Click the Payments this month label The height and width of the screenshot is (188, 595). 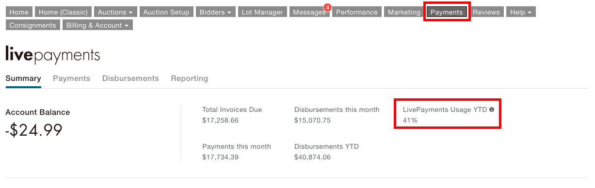click(237, 146)
